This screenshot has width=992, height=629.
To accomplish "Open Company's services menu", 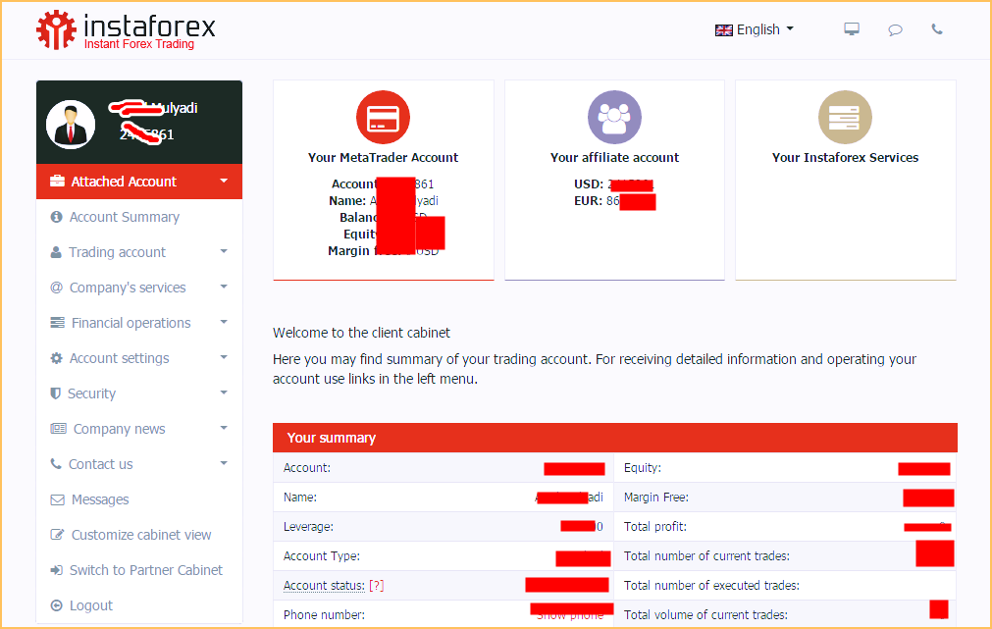I will [x=128, y=288].
